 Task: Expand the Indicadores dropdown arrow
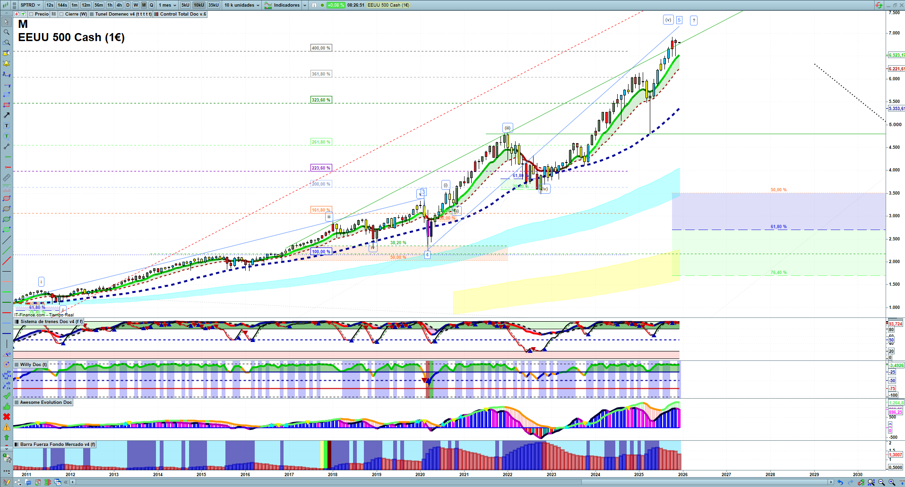point(304,5)
